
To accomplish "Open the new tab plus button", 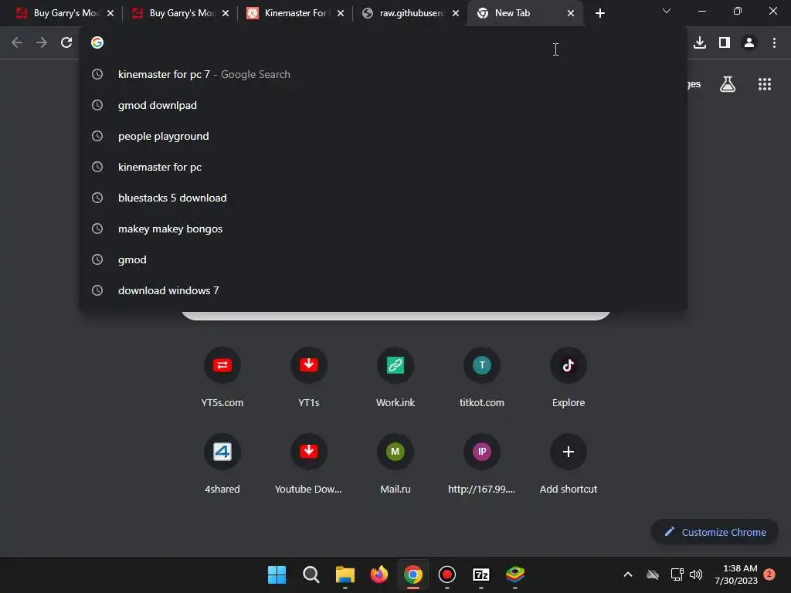I will point(599,13).
